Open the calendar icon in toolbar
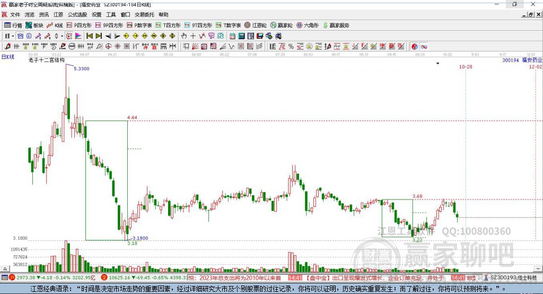Viewport: 543px width, 294px height. [x=232, y=36]
